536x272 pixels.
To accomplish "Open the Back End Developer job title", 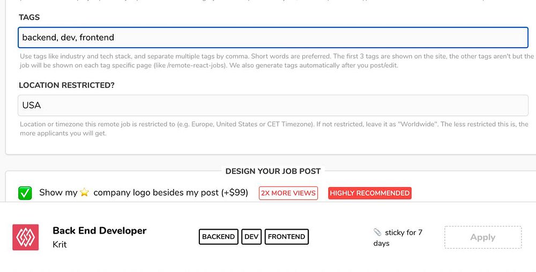I will pos(100,231).
